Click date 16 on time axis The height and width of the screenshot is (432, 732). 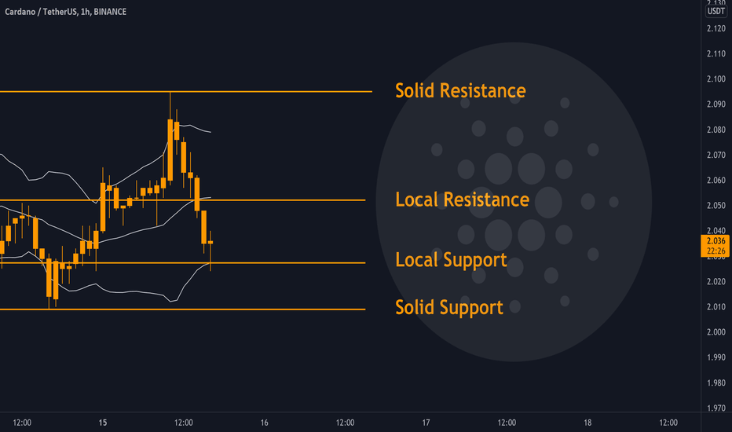point(264,423)
